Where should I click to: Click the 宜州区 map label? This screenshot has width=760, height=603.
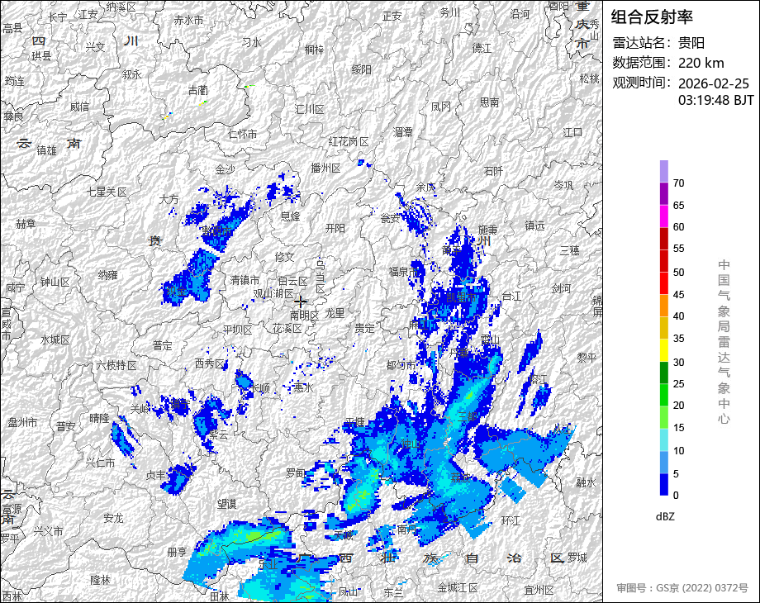point(539,590)
